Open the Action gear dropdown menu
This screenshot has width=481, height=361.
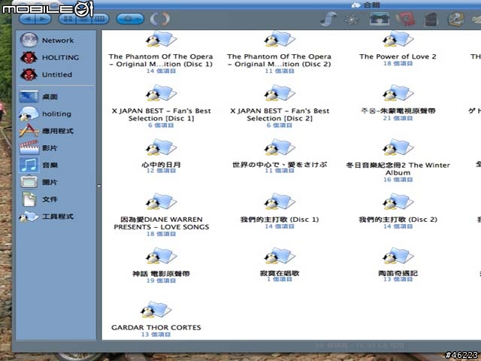(130, 19)
